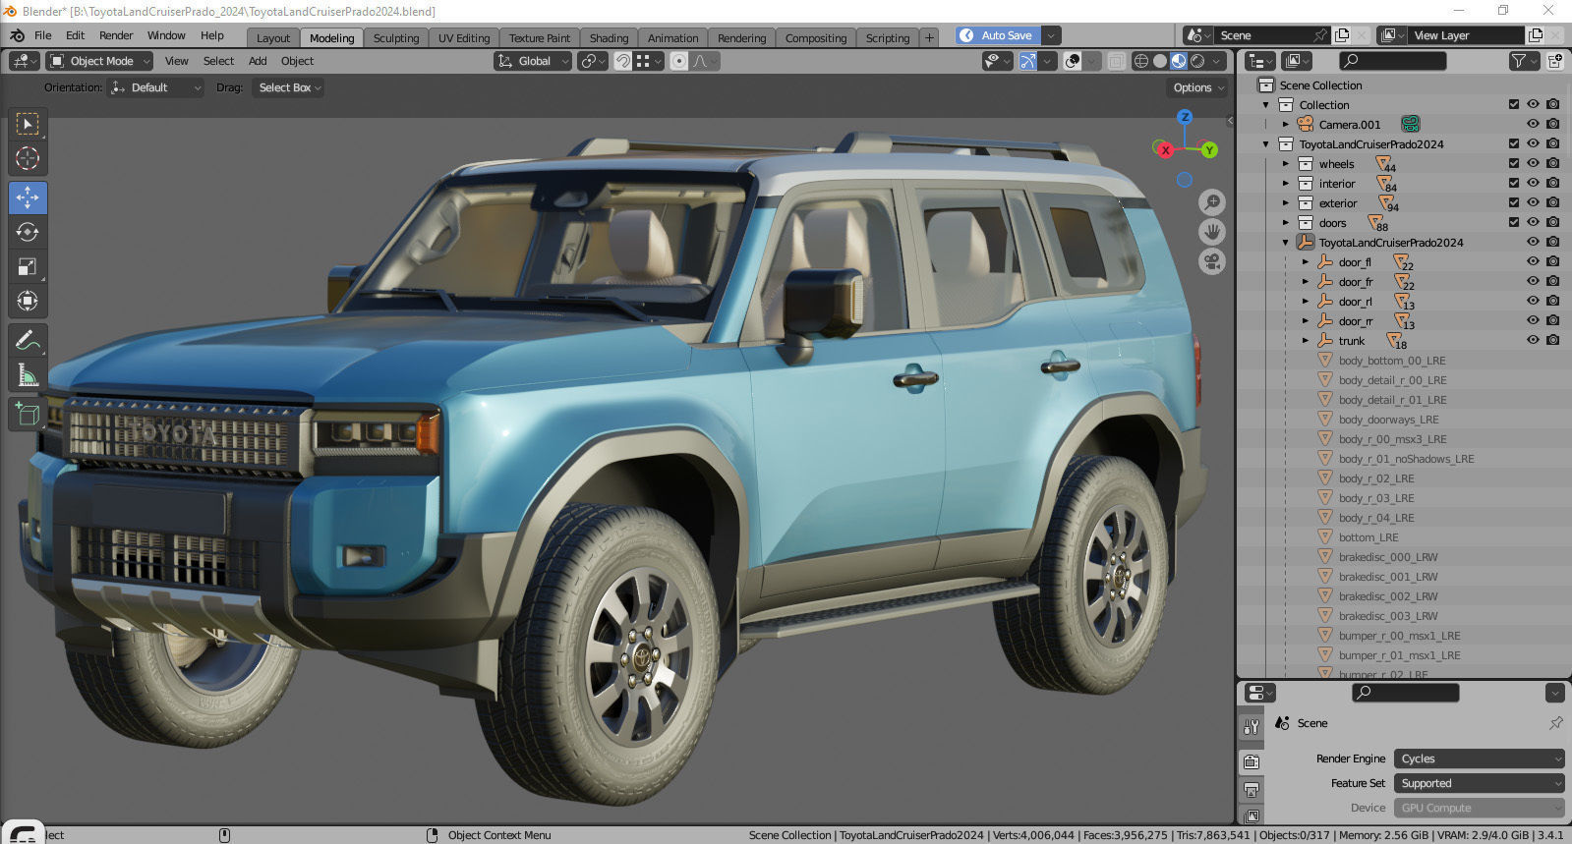Click the red X axis on the navigation gizmo
Screen dimensions: 1572x844
tap(1165, 150)
